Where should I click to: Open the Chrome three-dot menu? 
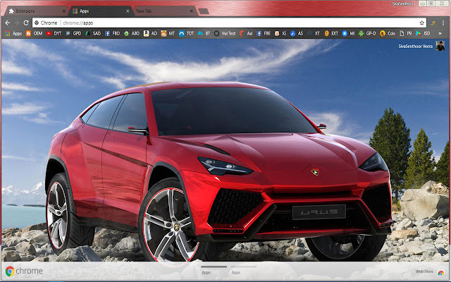(444, 23)
